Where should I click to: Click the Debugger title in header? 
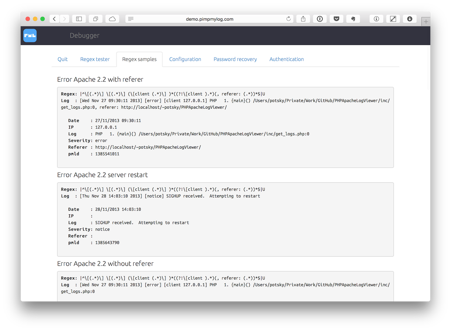coord(84,36)
